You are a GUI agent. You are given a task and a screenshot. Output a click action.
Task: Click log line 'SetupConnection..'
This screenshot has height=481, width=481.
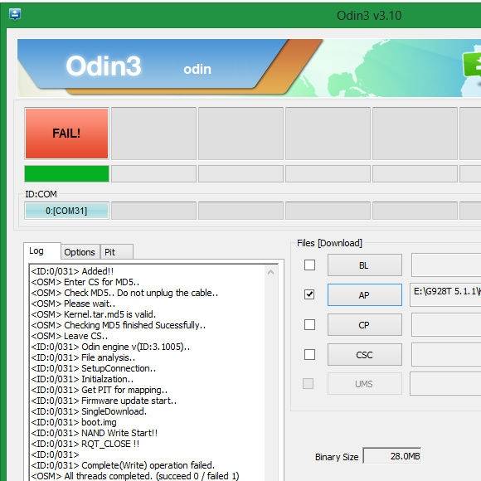(x=94, y=368)
